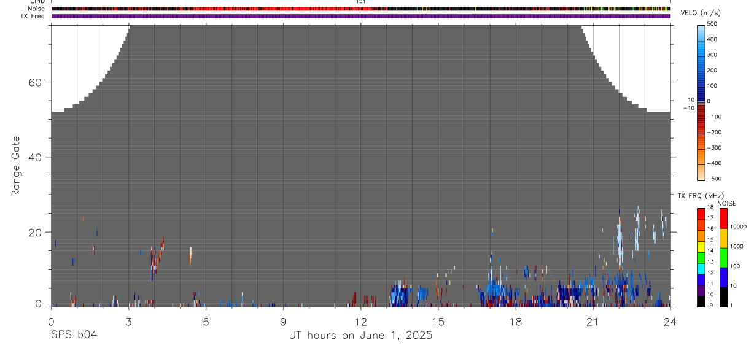Click the UT hours on June 1, 2025 title
Screen dimensions: 754x348
click(x=361, y=336)
